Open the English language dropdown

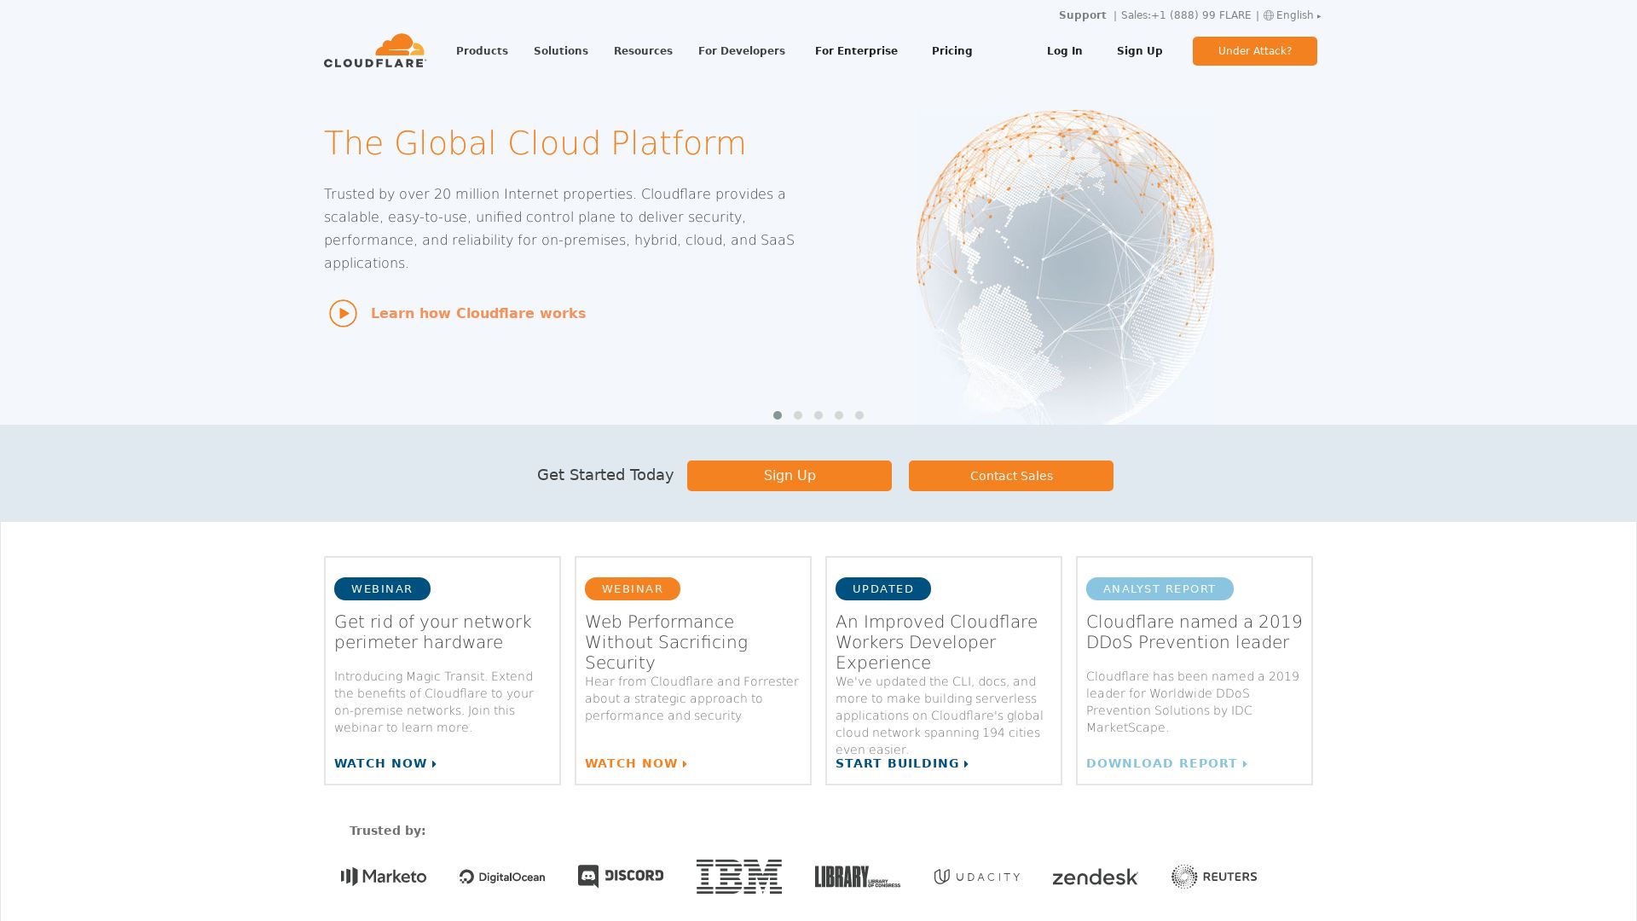1293,15
